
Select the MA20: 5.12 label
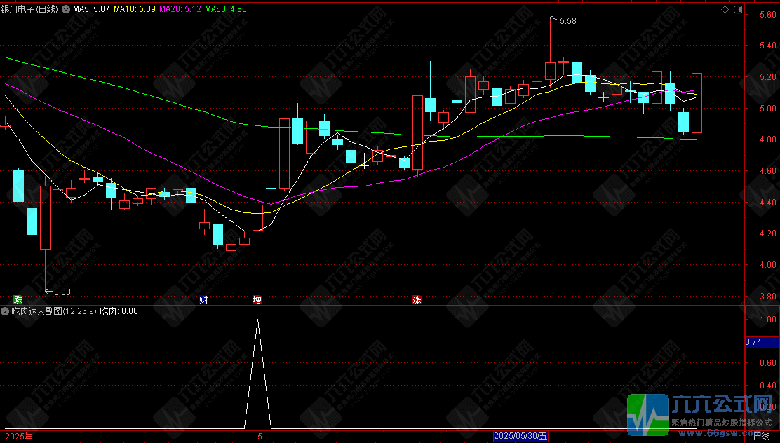tap(180, 9)
